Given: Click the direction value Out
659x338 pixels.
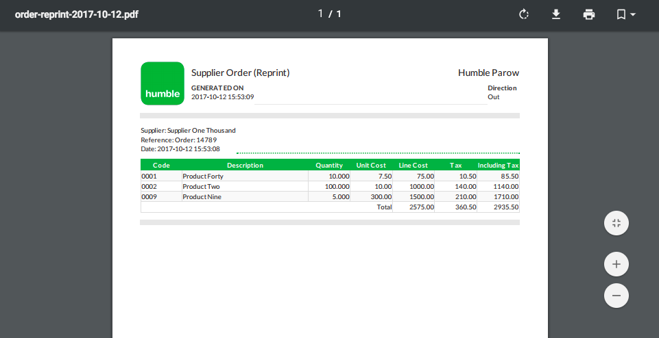Looking at the screenshot, I should coord(494,97).
